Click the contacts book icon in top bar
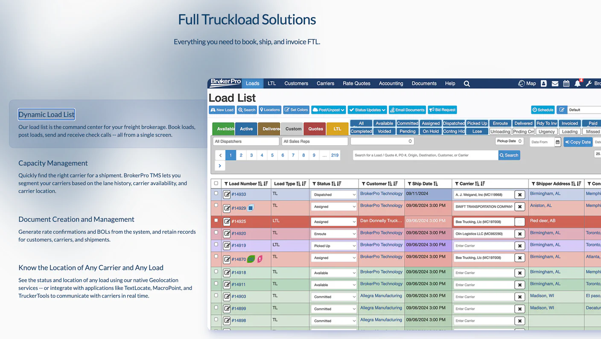Screen dimensions: 601x339 (x=543, y=83)
